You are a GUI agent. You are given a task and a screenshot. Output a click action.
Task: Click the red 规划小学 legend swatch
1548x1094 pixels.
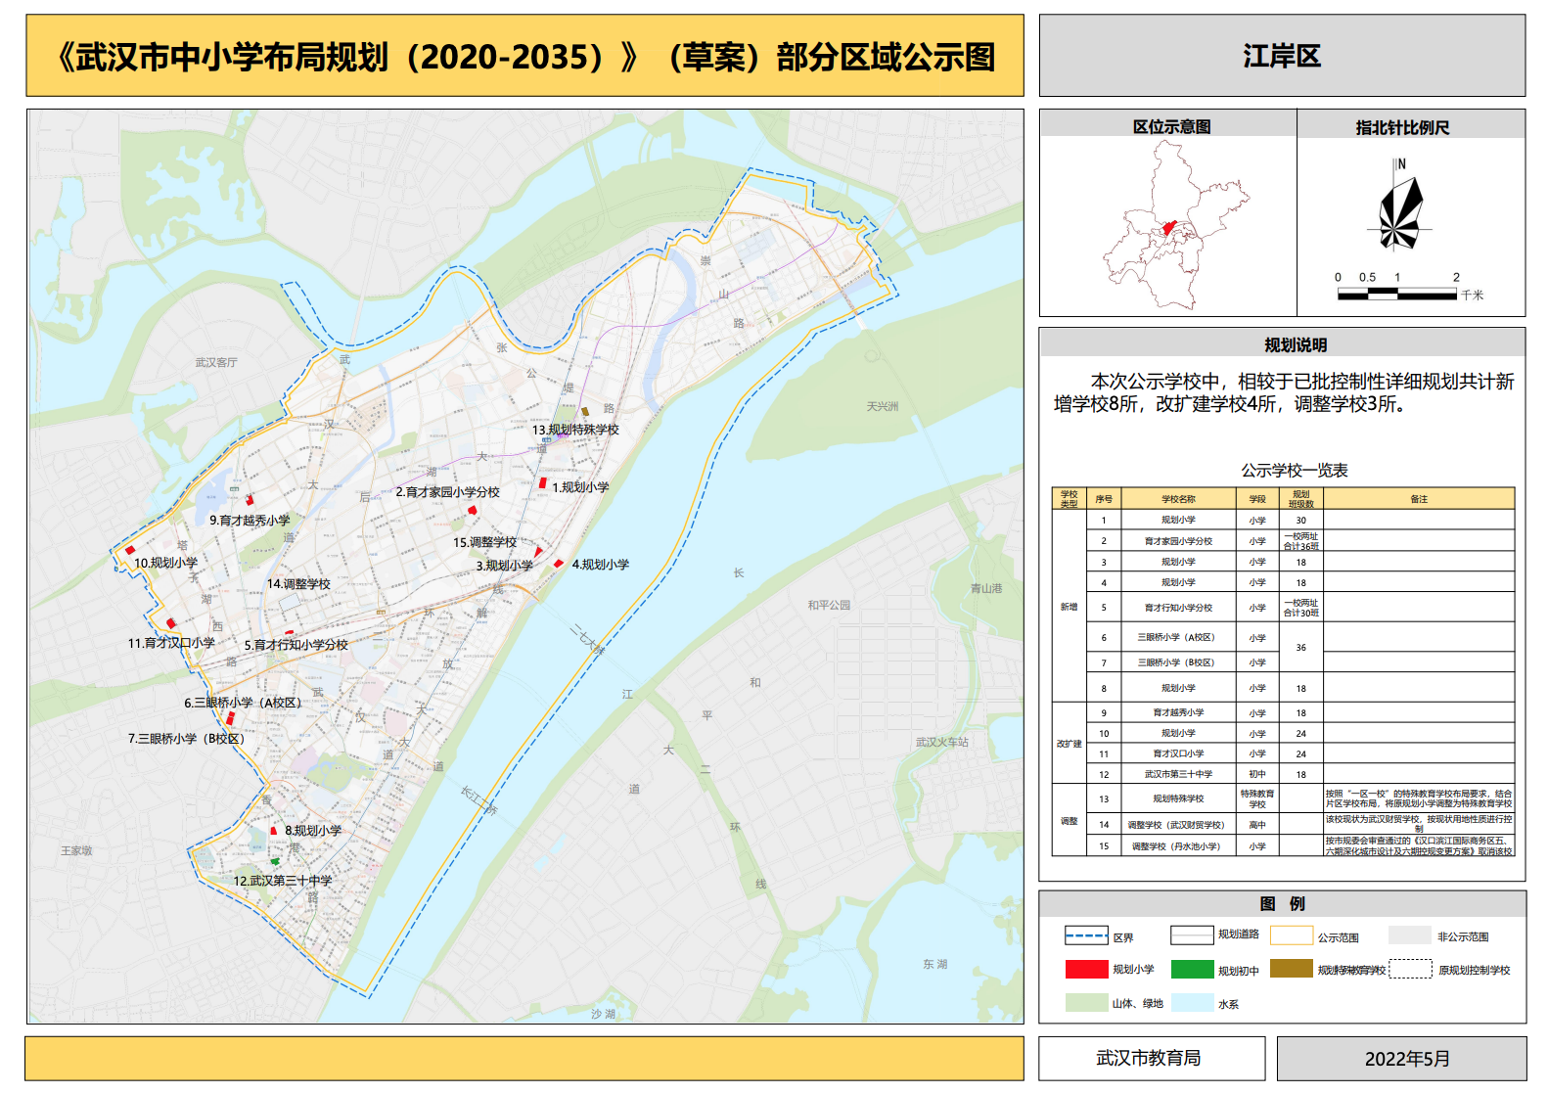(1086, 969)
